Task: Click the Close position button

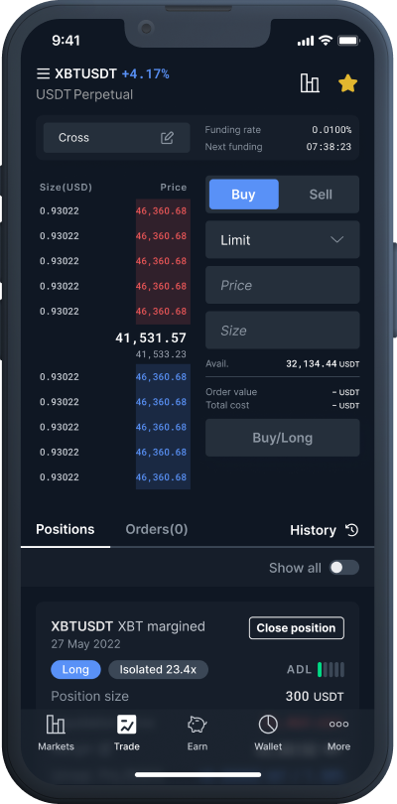Action: coord(297,627)
